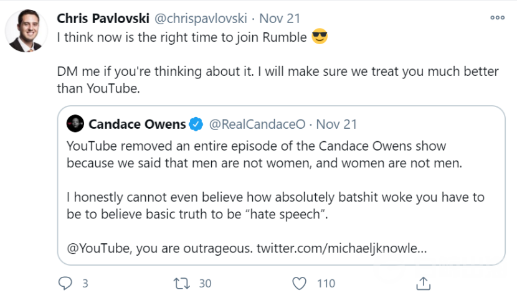Click the quoted tweet's Nov 21 date
517x298 pixels.
click(336, 124)
